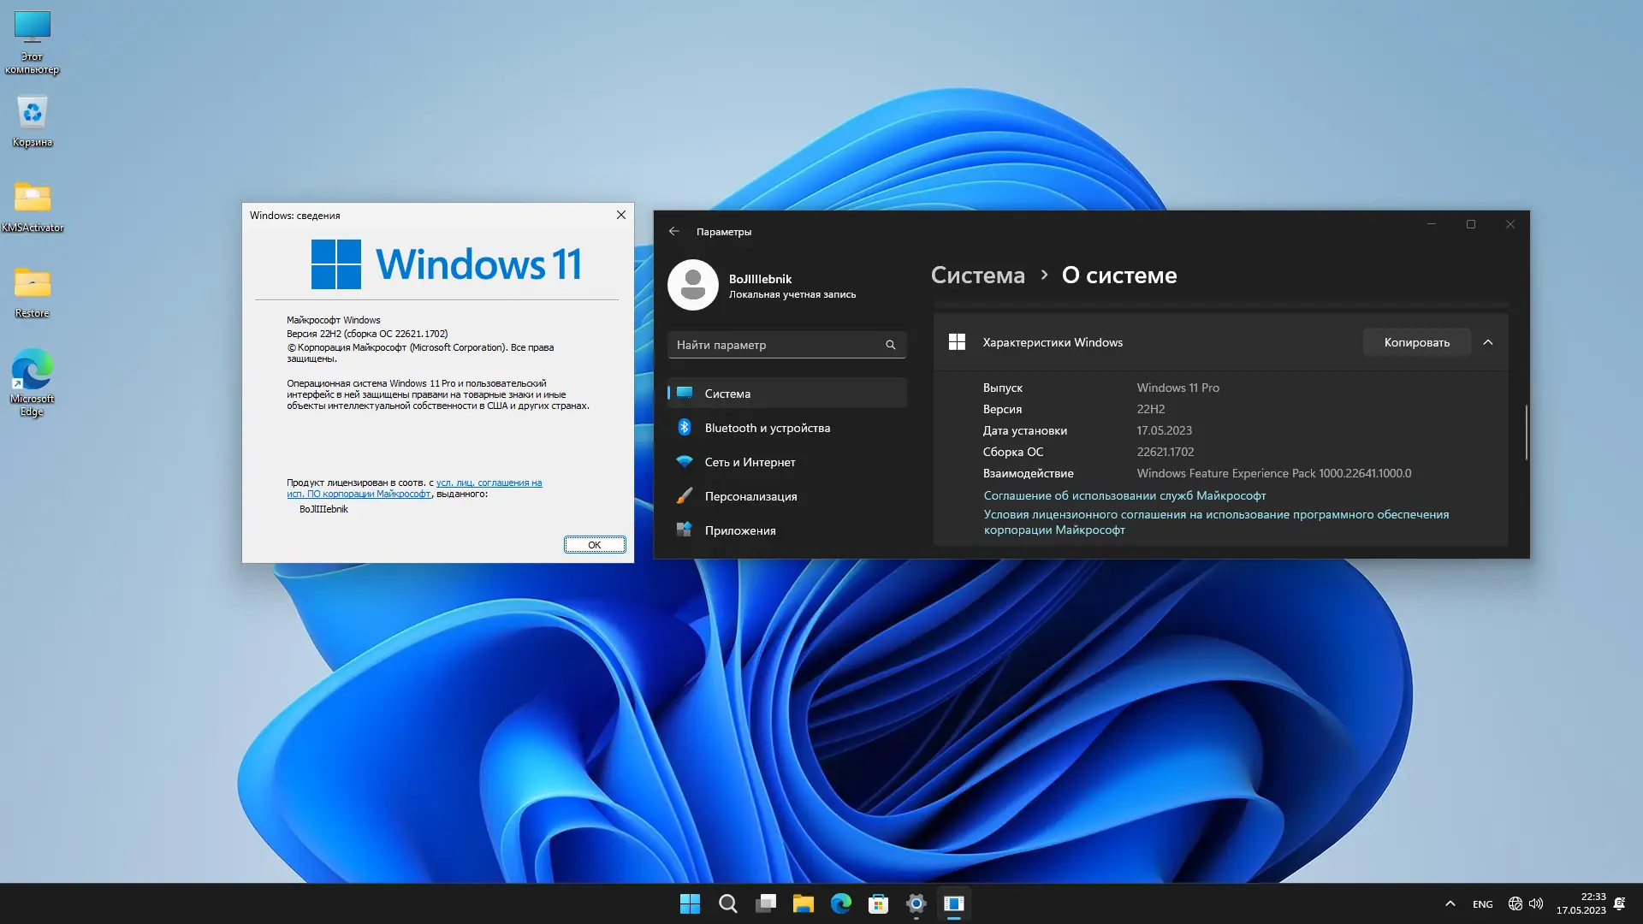Open the KMSActivator desktop folder
The width and height of the screenshot is (1643, 924).
pos(33,199)
